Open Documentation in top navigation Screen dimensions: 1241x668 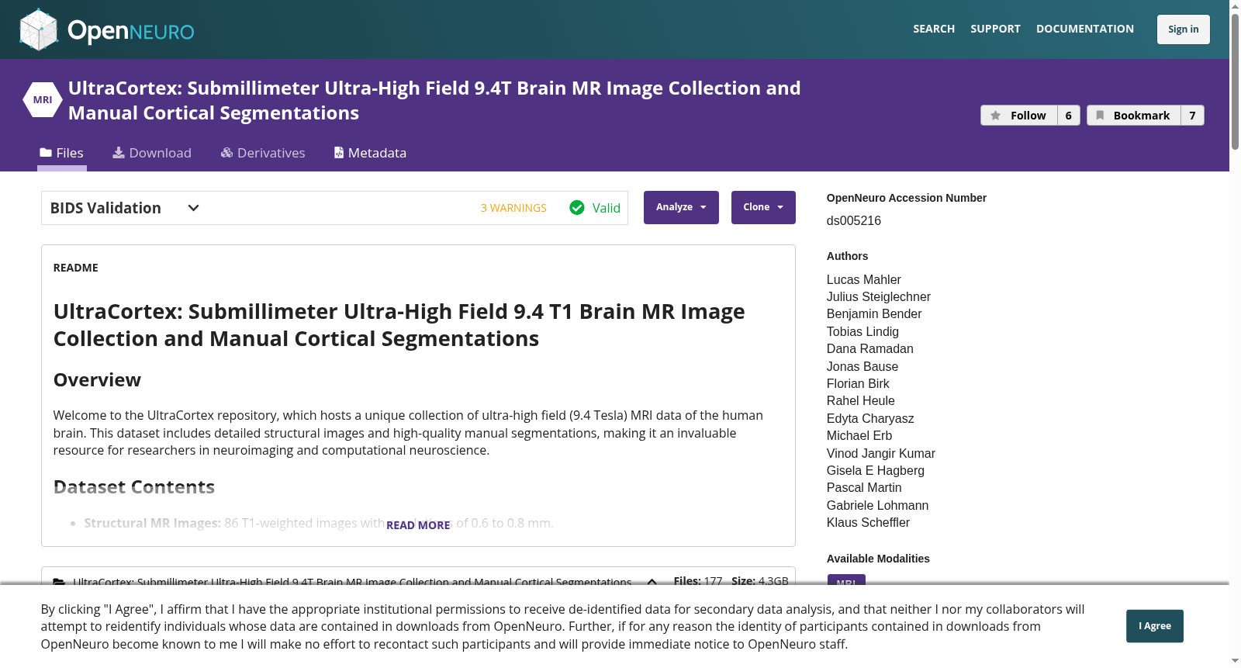pyautogui.click(x=1085, y=29)
